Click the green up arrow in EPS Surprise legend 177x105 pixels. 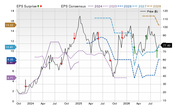pyautogui.click(x=38, y=6)
